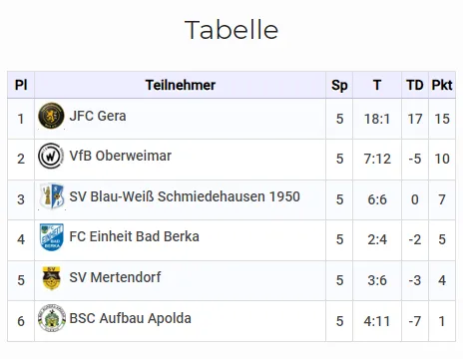Select JFC Gera's 18:1 goals cell
Screen dimensions: 463x359
[x=377, y=119]
